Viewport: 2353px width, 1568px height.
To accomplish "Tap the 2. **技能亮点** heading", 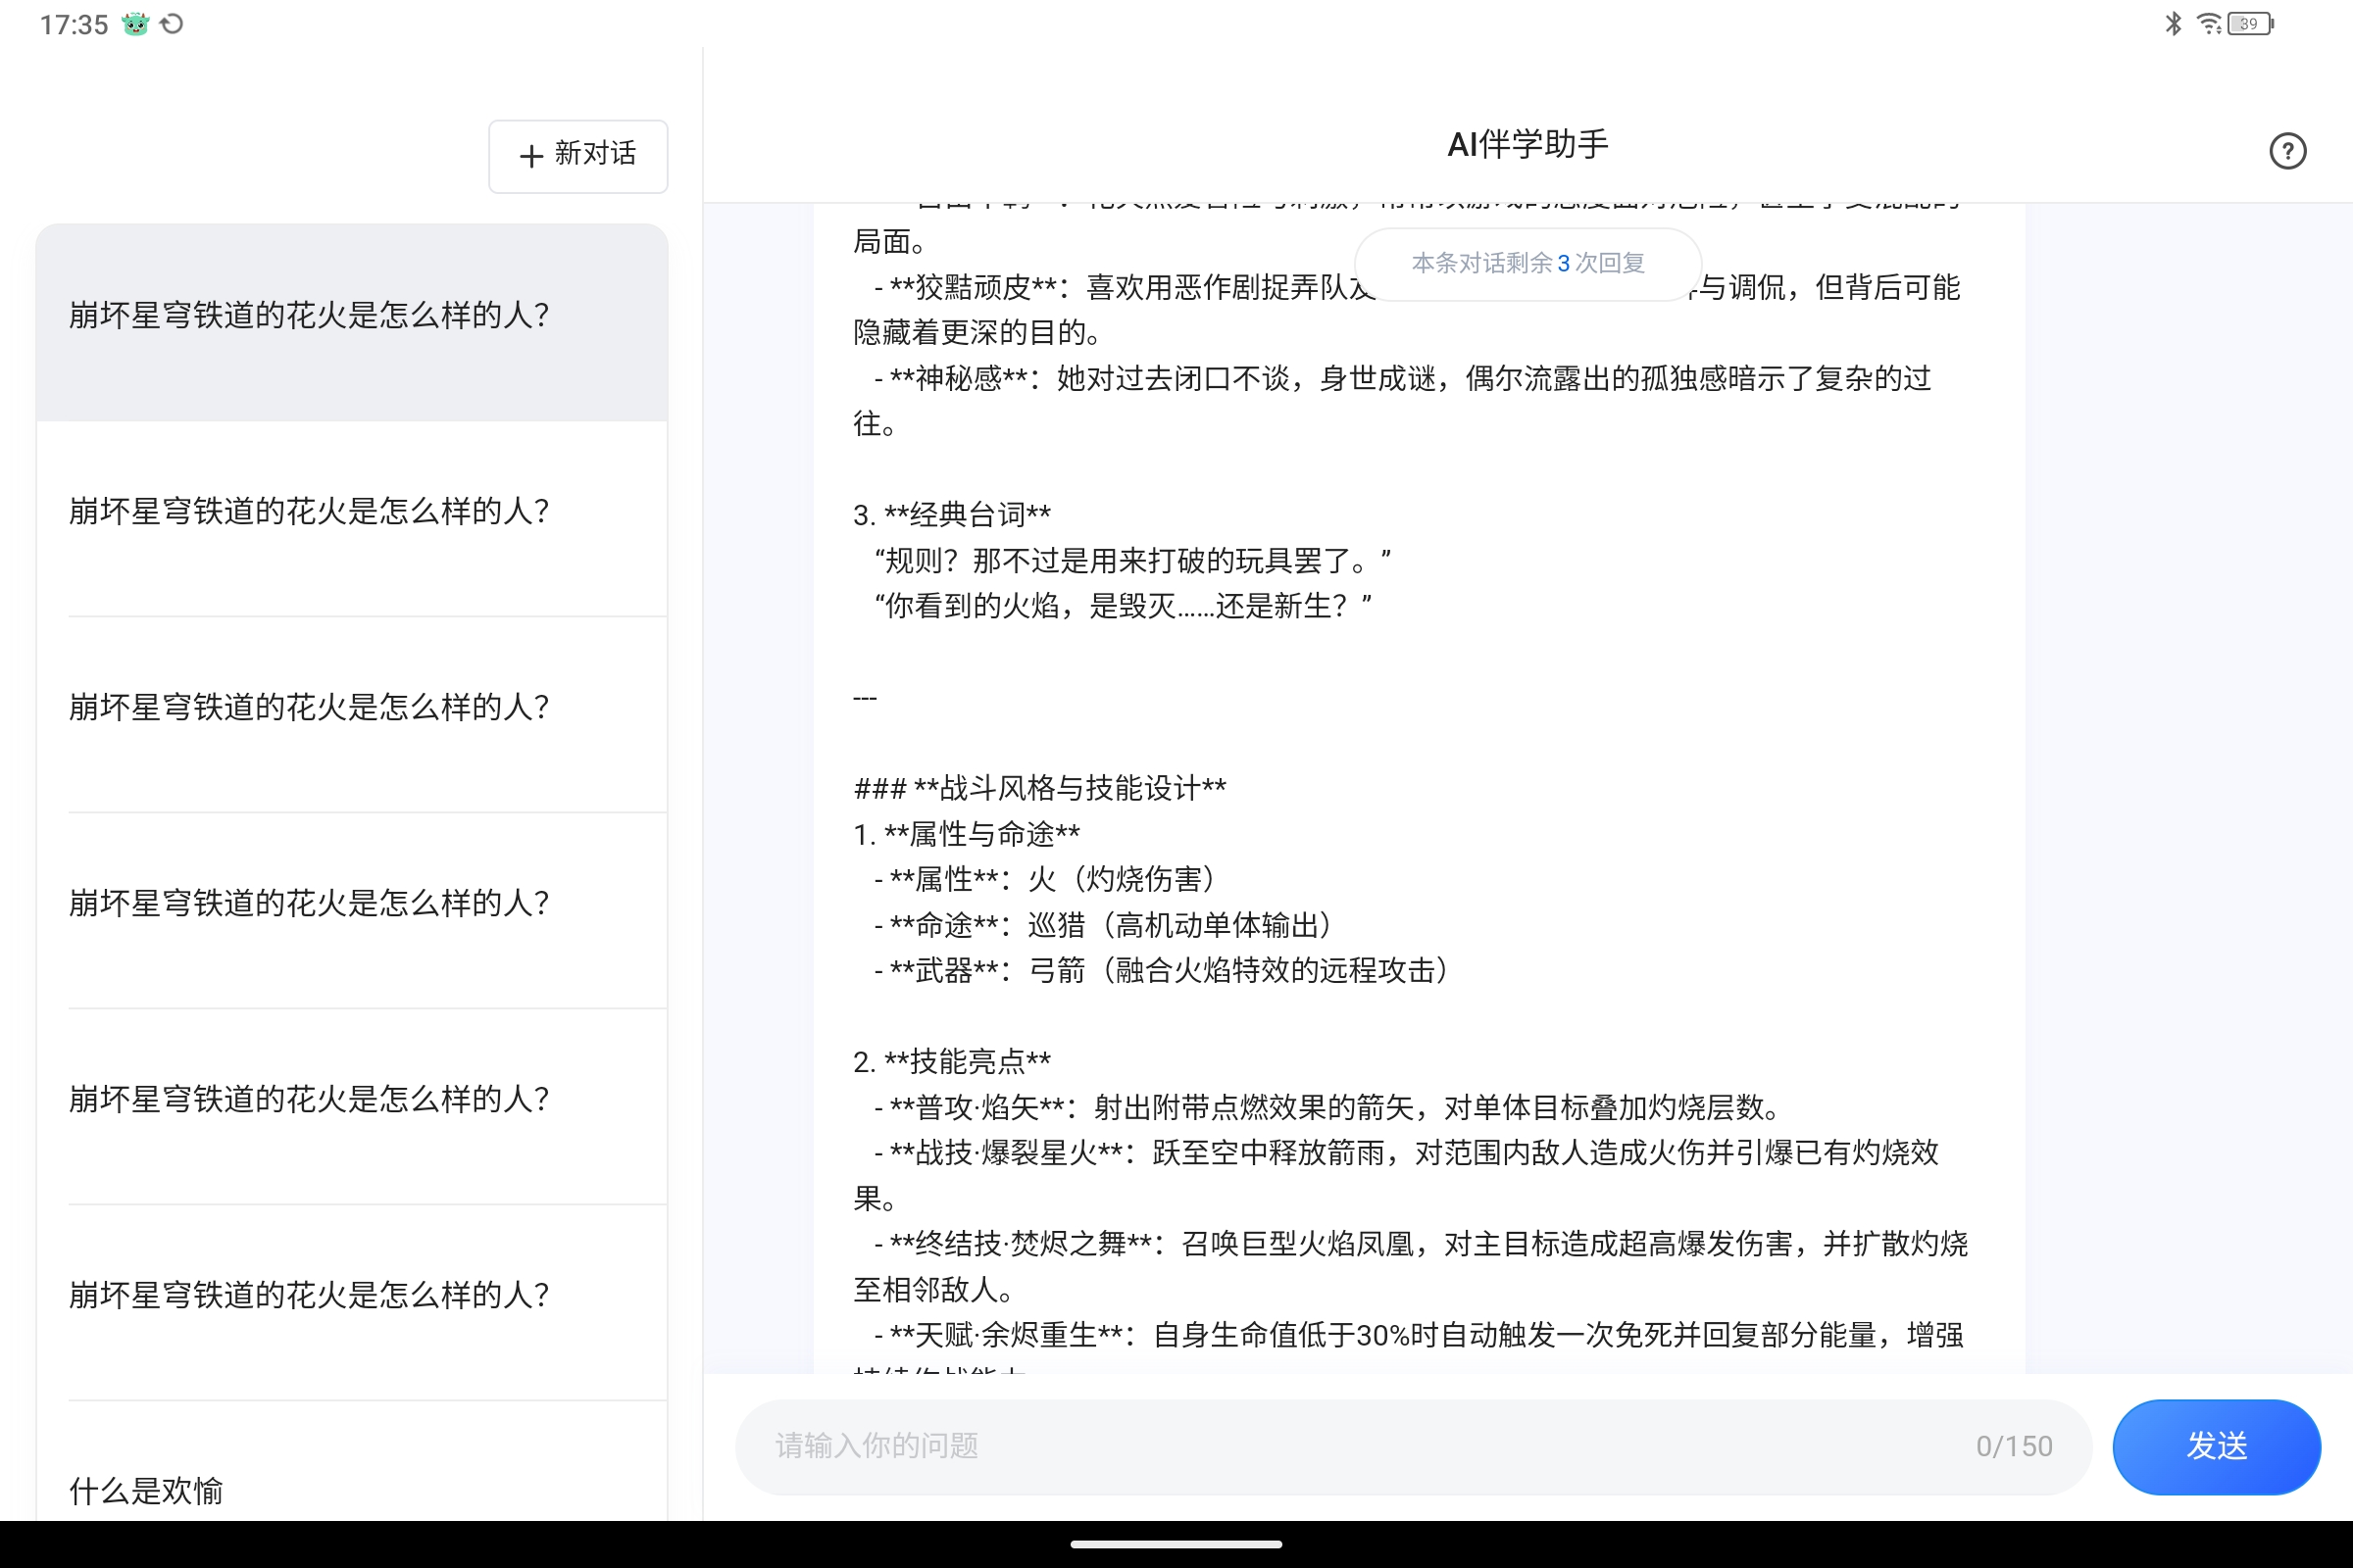I will point(951,1061).
